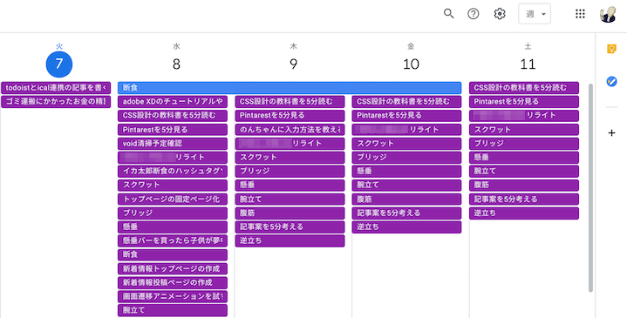Open Friday's スクワット event
This screenshot has width=627, height=318.
coord(406,144)
